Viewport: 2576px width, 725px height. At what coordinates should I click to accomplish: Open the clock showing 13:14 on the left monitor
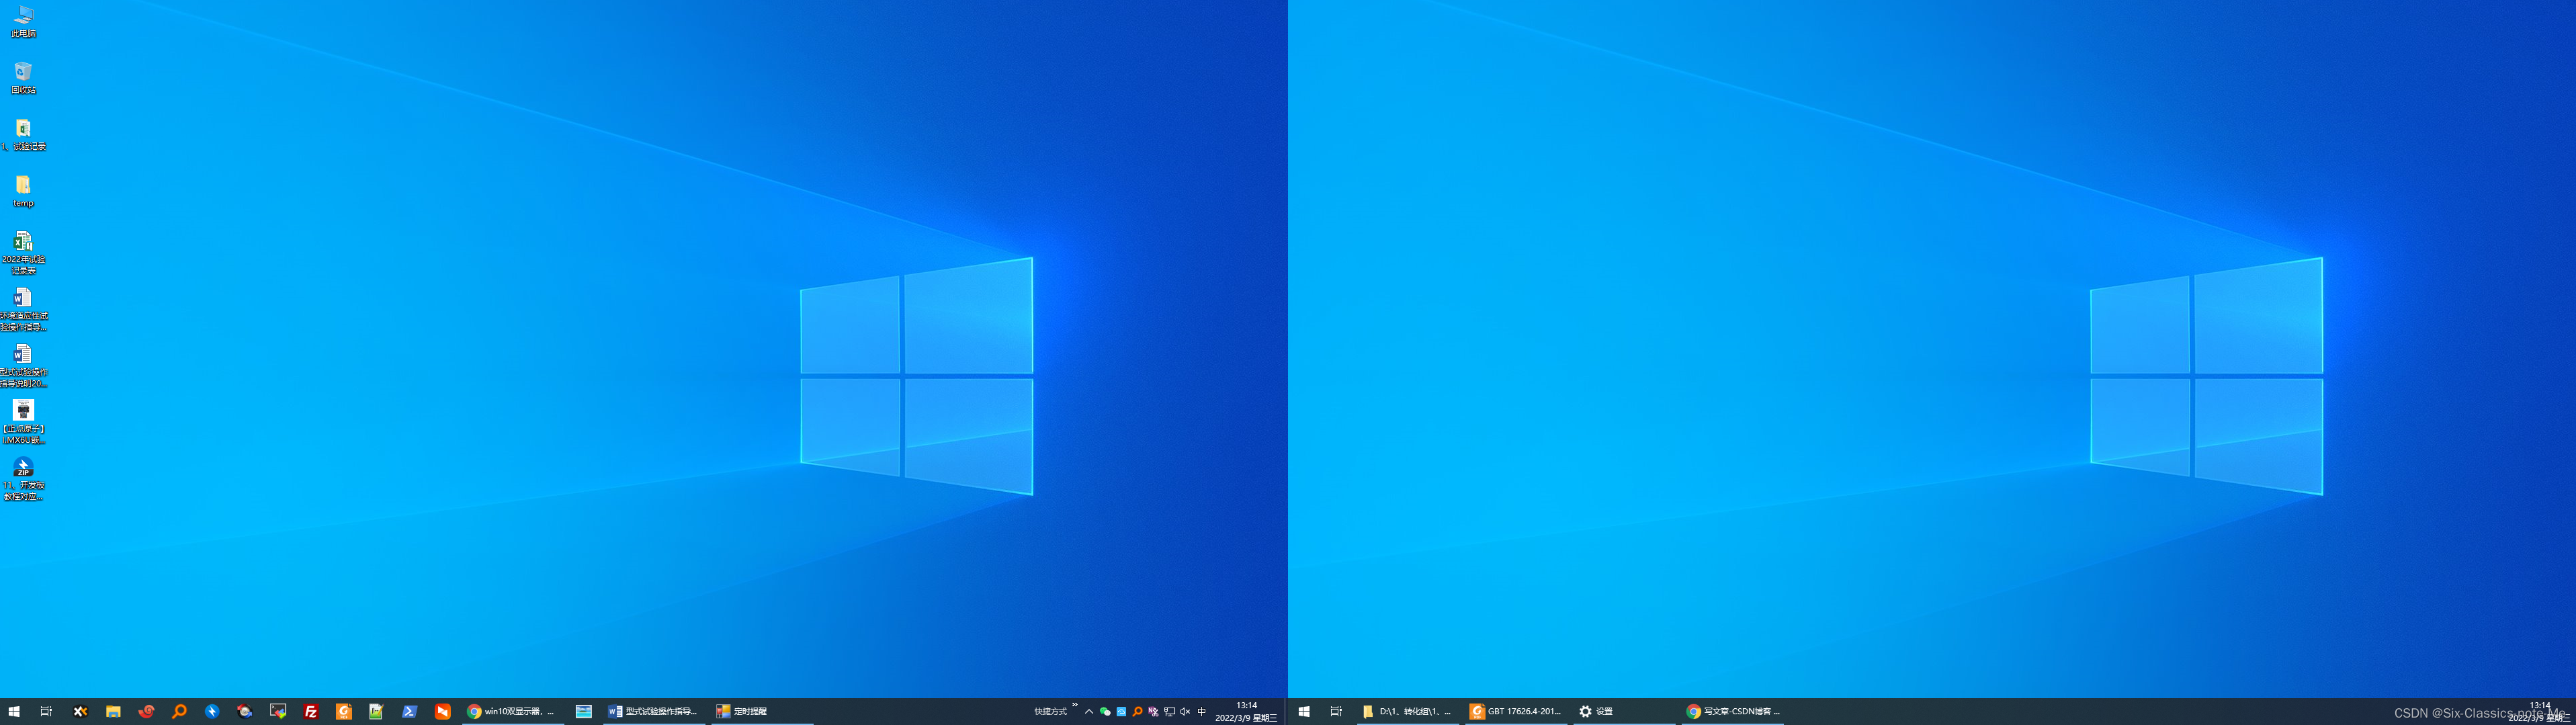click(1246, 711)
